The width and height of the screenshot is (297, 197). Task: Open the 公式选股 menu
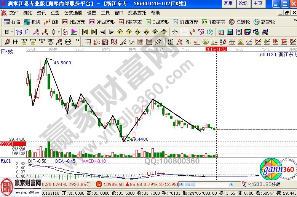(73, 13)
